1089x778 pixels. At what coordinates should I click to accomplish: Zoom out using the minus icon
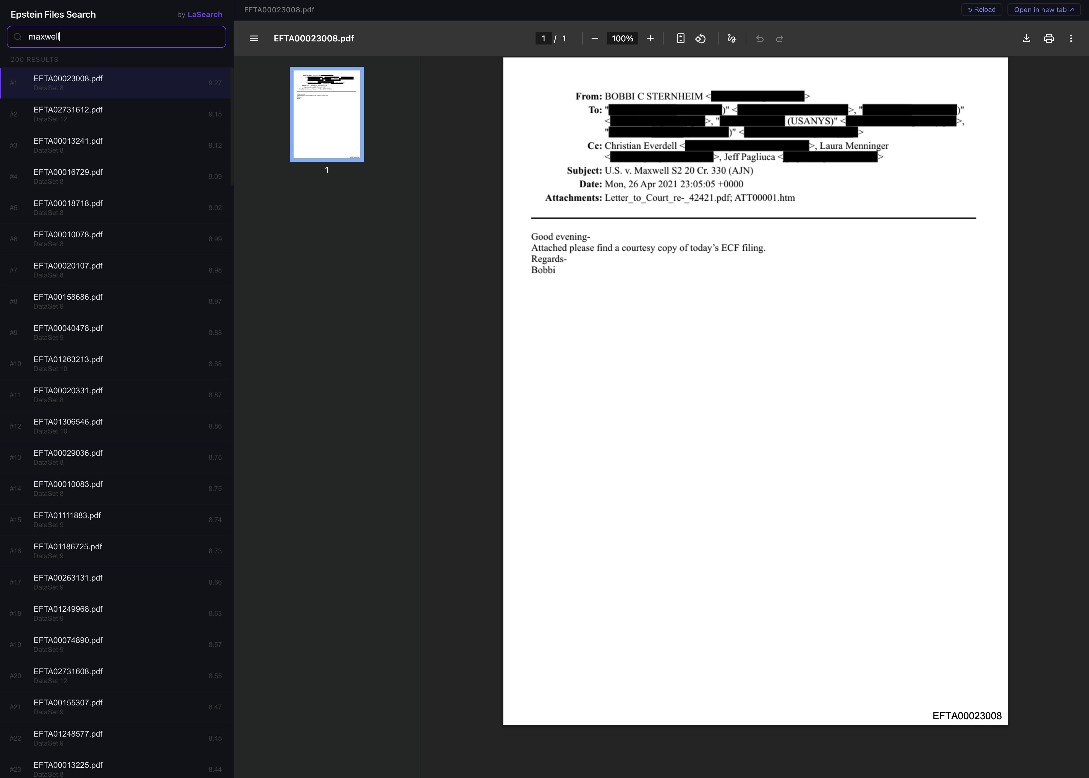click(x=595, y=38)
